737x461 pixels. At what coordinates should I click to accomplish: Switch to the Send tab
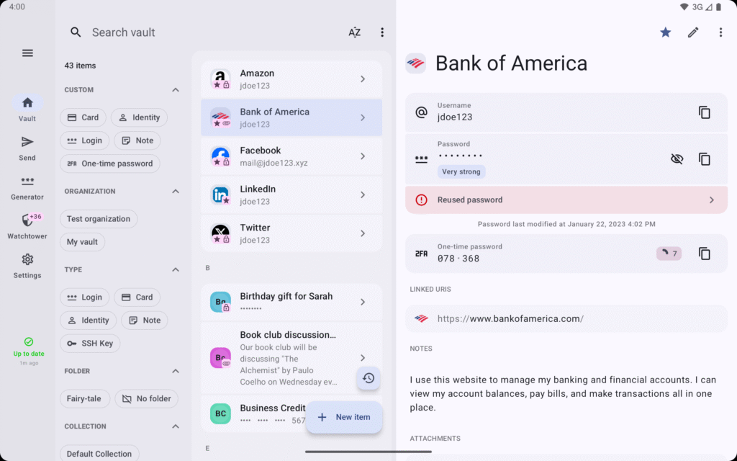(27, 148)
